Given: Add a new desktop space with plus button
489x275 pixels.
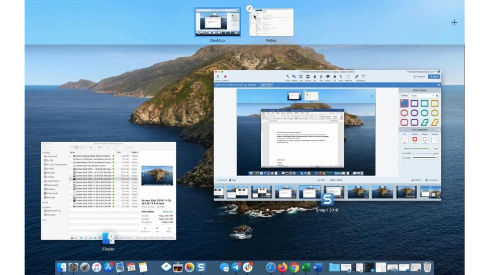Looking at the screenshot, I should (454, 23).
